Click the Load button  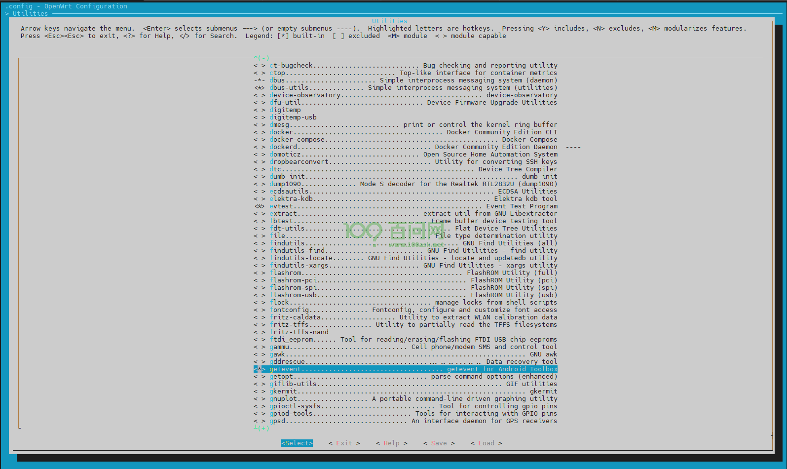487,443
